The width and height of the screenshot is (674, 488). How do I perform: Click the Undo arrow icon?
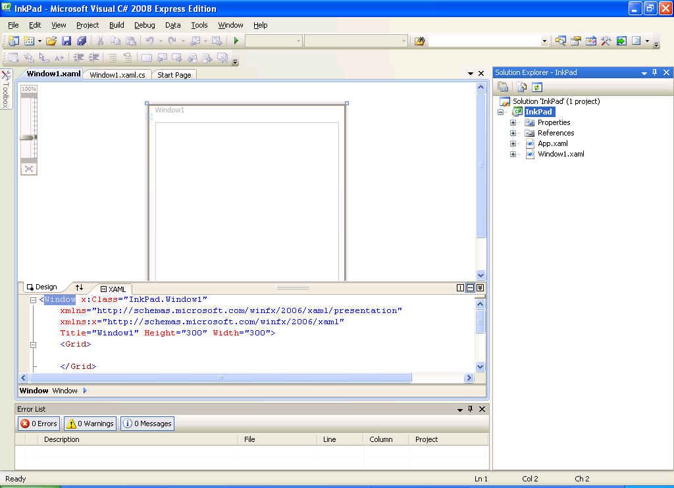[x=149, y=41]
